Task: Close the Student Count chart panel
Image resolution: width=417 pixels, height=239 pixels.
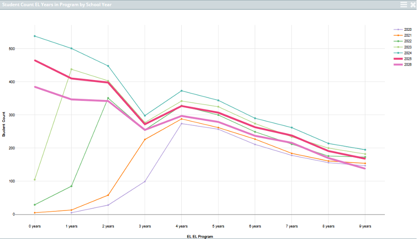Action: [412, 4]
